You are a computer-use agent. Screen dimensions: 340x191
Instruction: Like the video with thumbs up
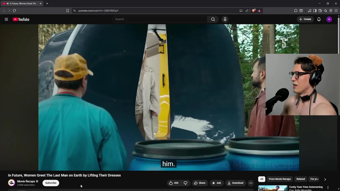(x=174, y=183)
